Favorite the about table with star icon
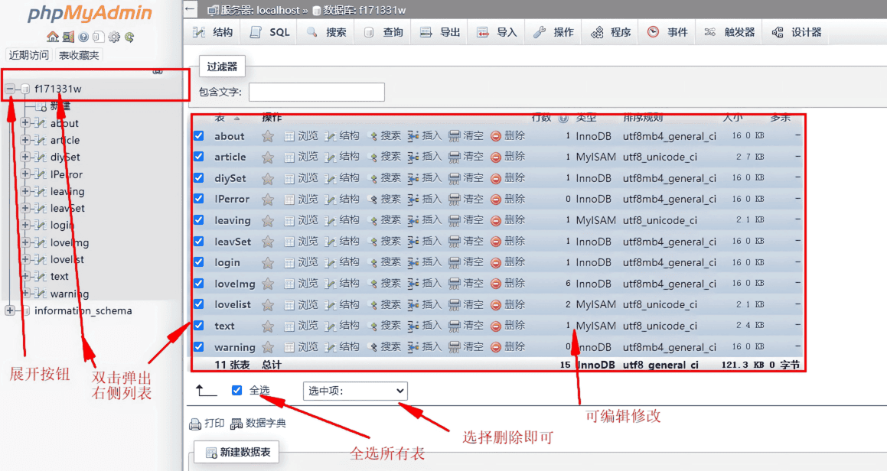887x471 pixels. [x=268, y=136]
